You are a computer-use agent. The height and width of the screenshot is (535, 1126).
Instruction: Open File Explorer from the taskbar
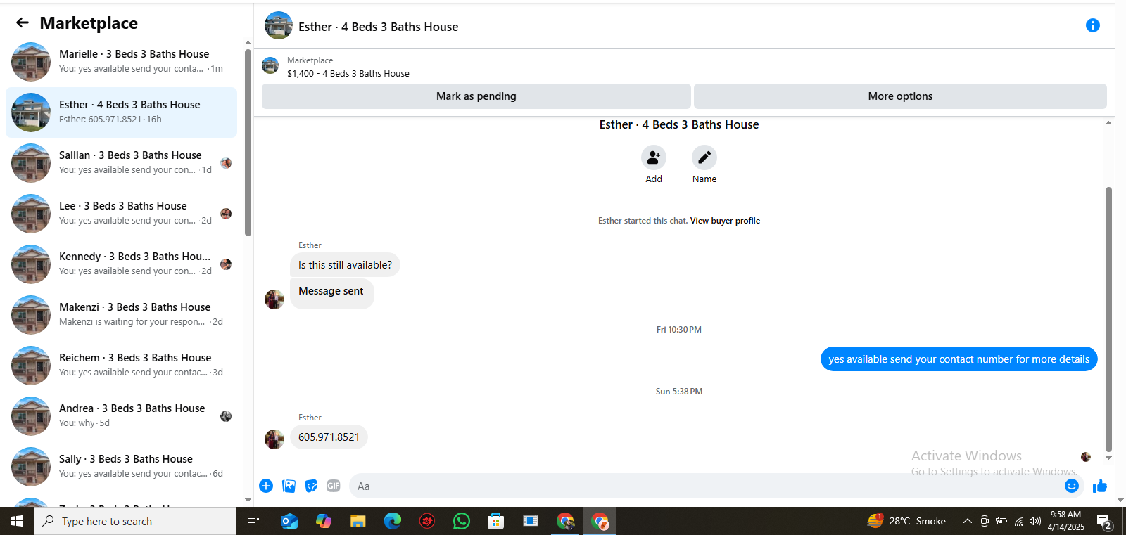coord(358,521)
